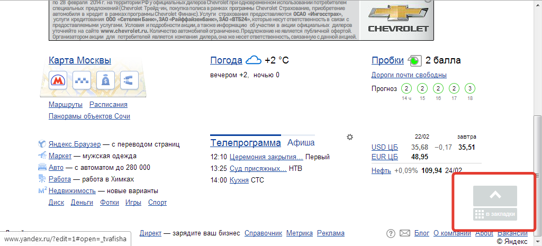Click the oil price 109,94
Viewport: 542px width, 246px height.
[x=431, y=171]
